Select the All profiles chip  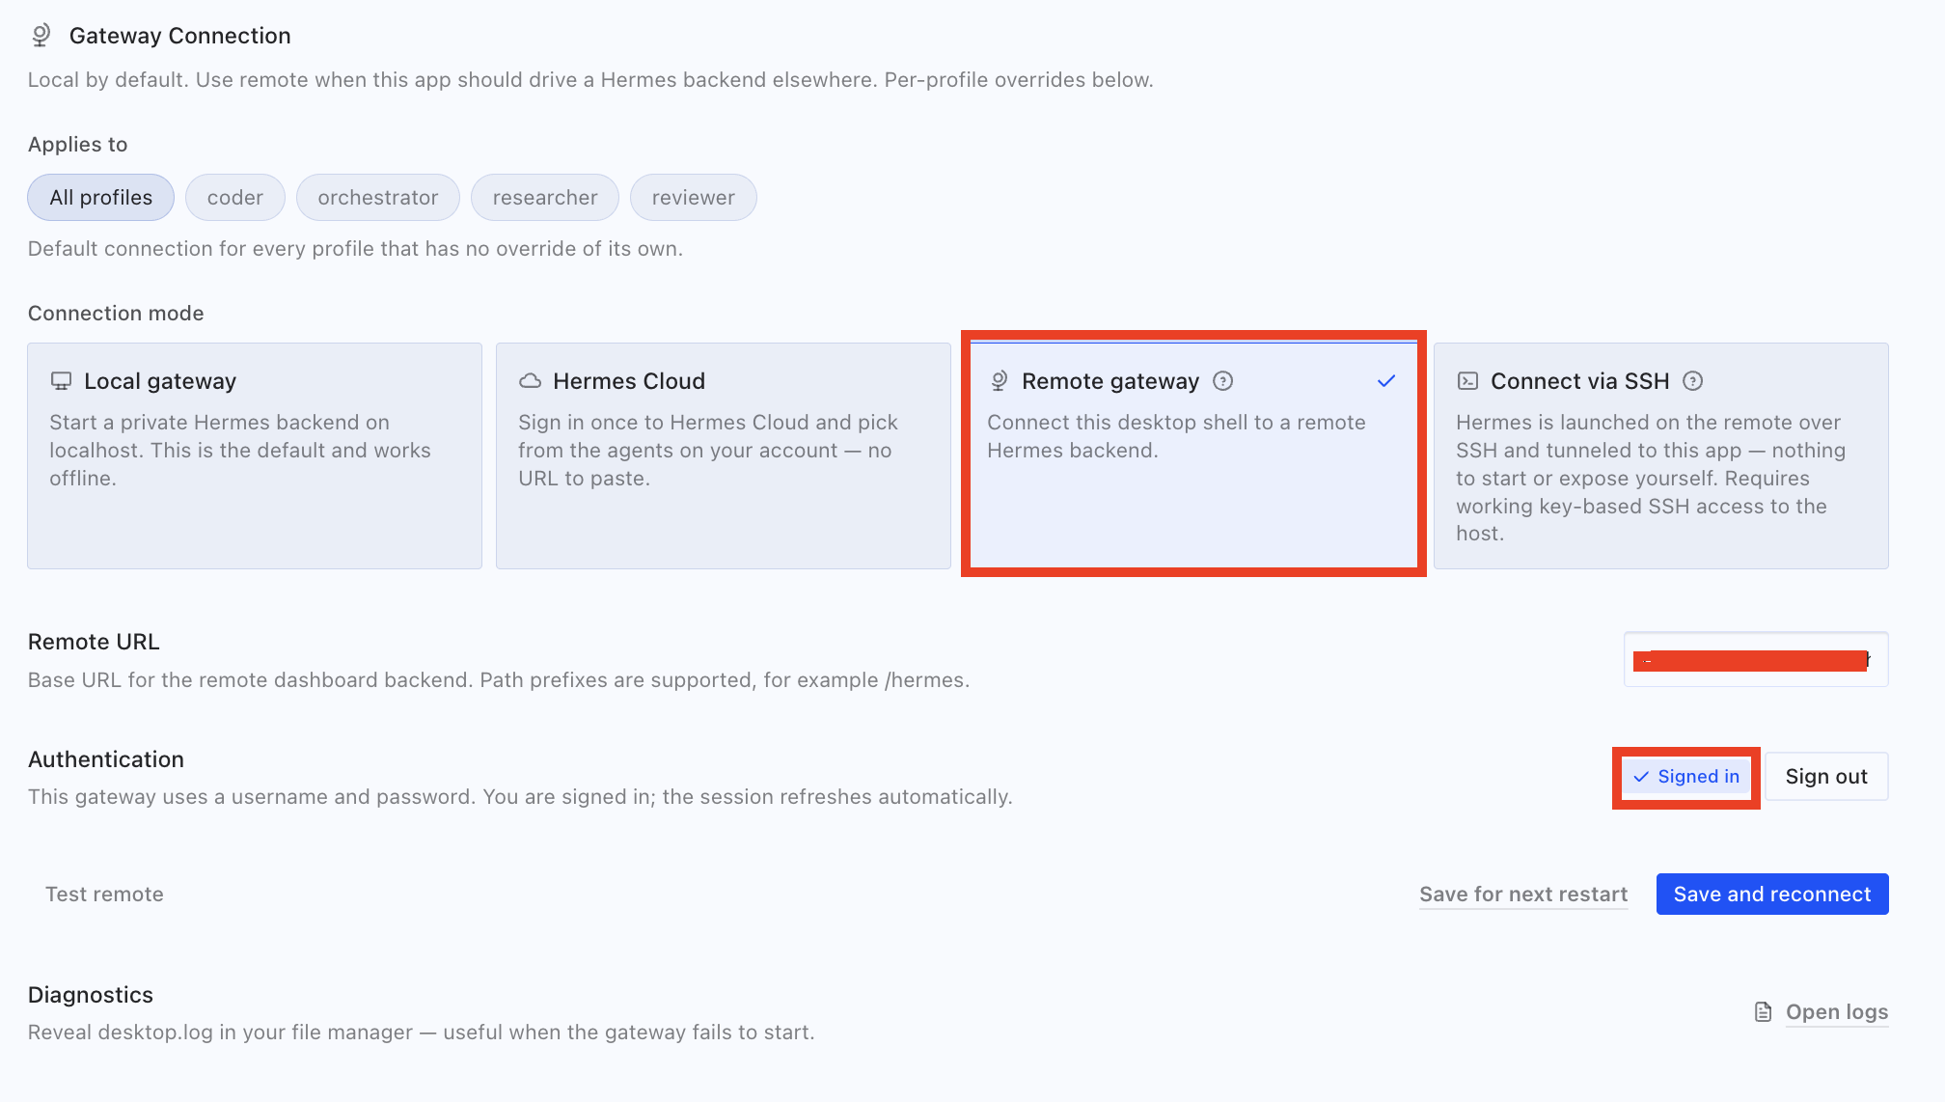(101, 198)
